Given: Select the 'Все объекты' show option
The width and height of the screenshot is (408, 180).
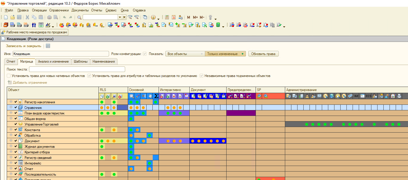Looking at the screenshot, I should point(185,54).
